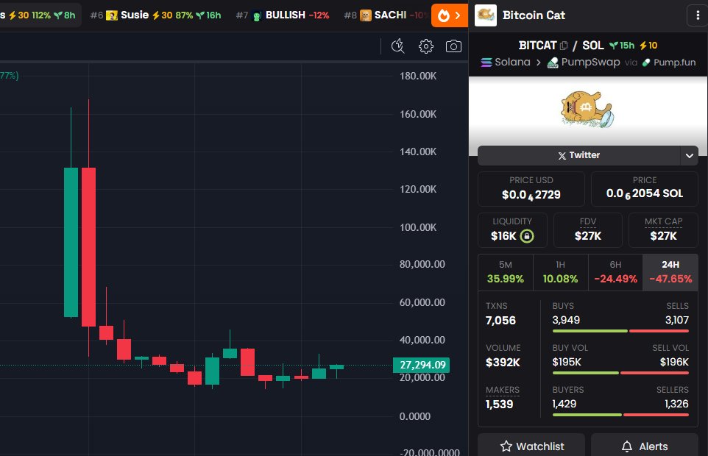Click the current price label 27,294.09
708x456 pixels.
421,365
